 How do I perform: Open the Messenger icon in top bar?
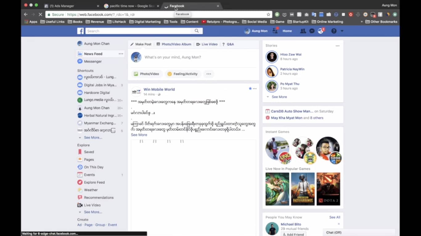312,31
